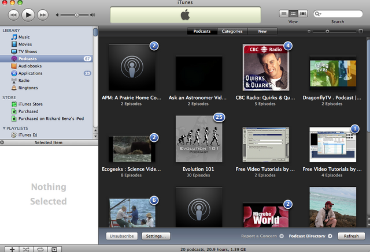The width and height of the screenshot is (370, 252).
Task: Hide the artwork viewer panel button
Action: tap(54, 250)
